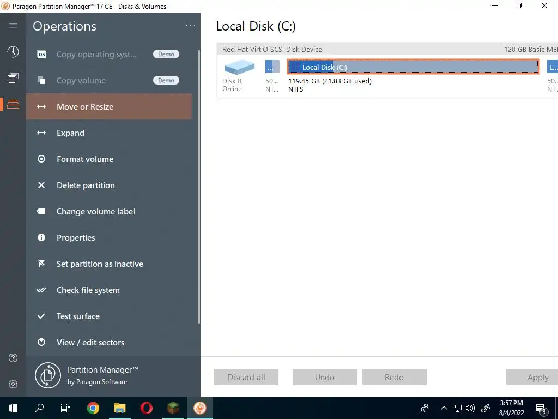The image size is (558, 419).
Task: Open Properties of the volume
Action: pos(109,237)
